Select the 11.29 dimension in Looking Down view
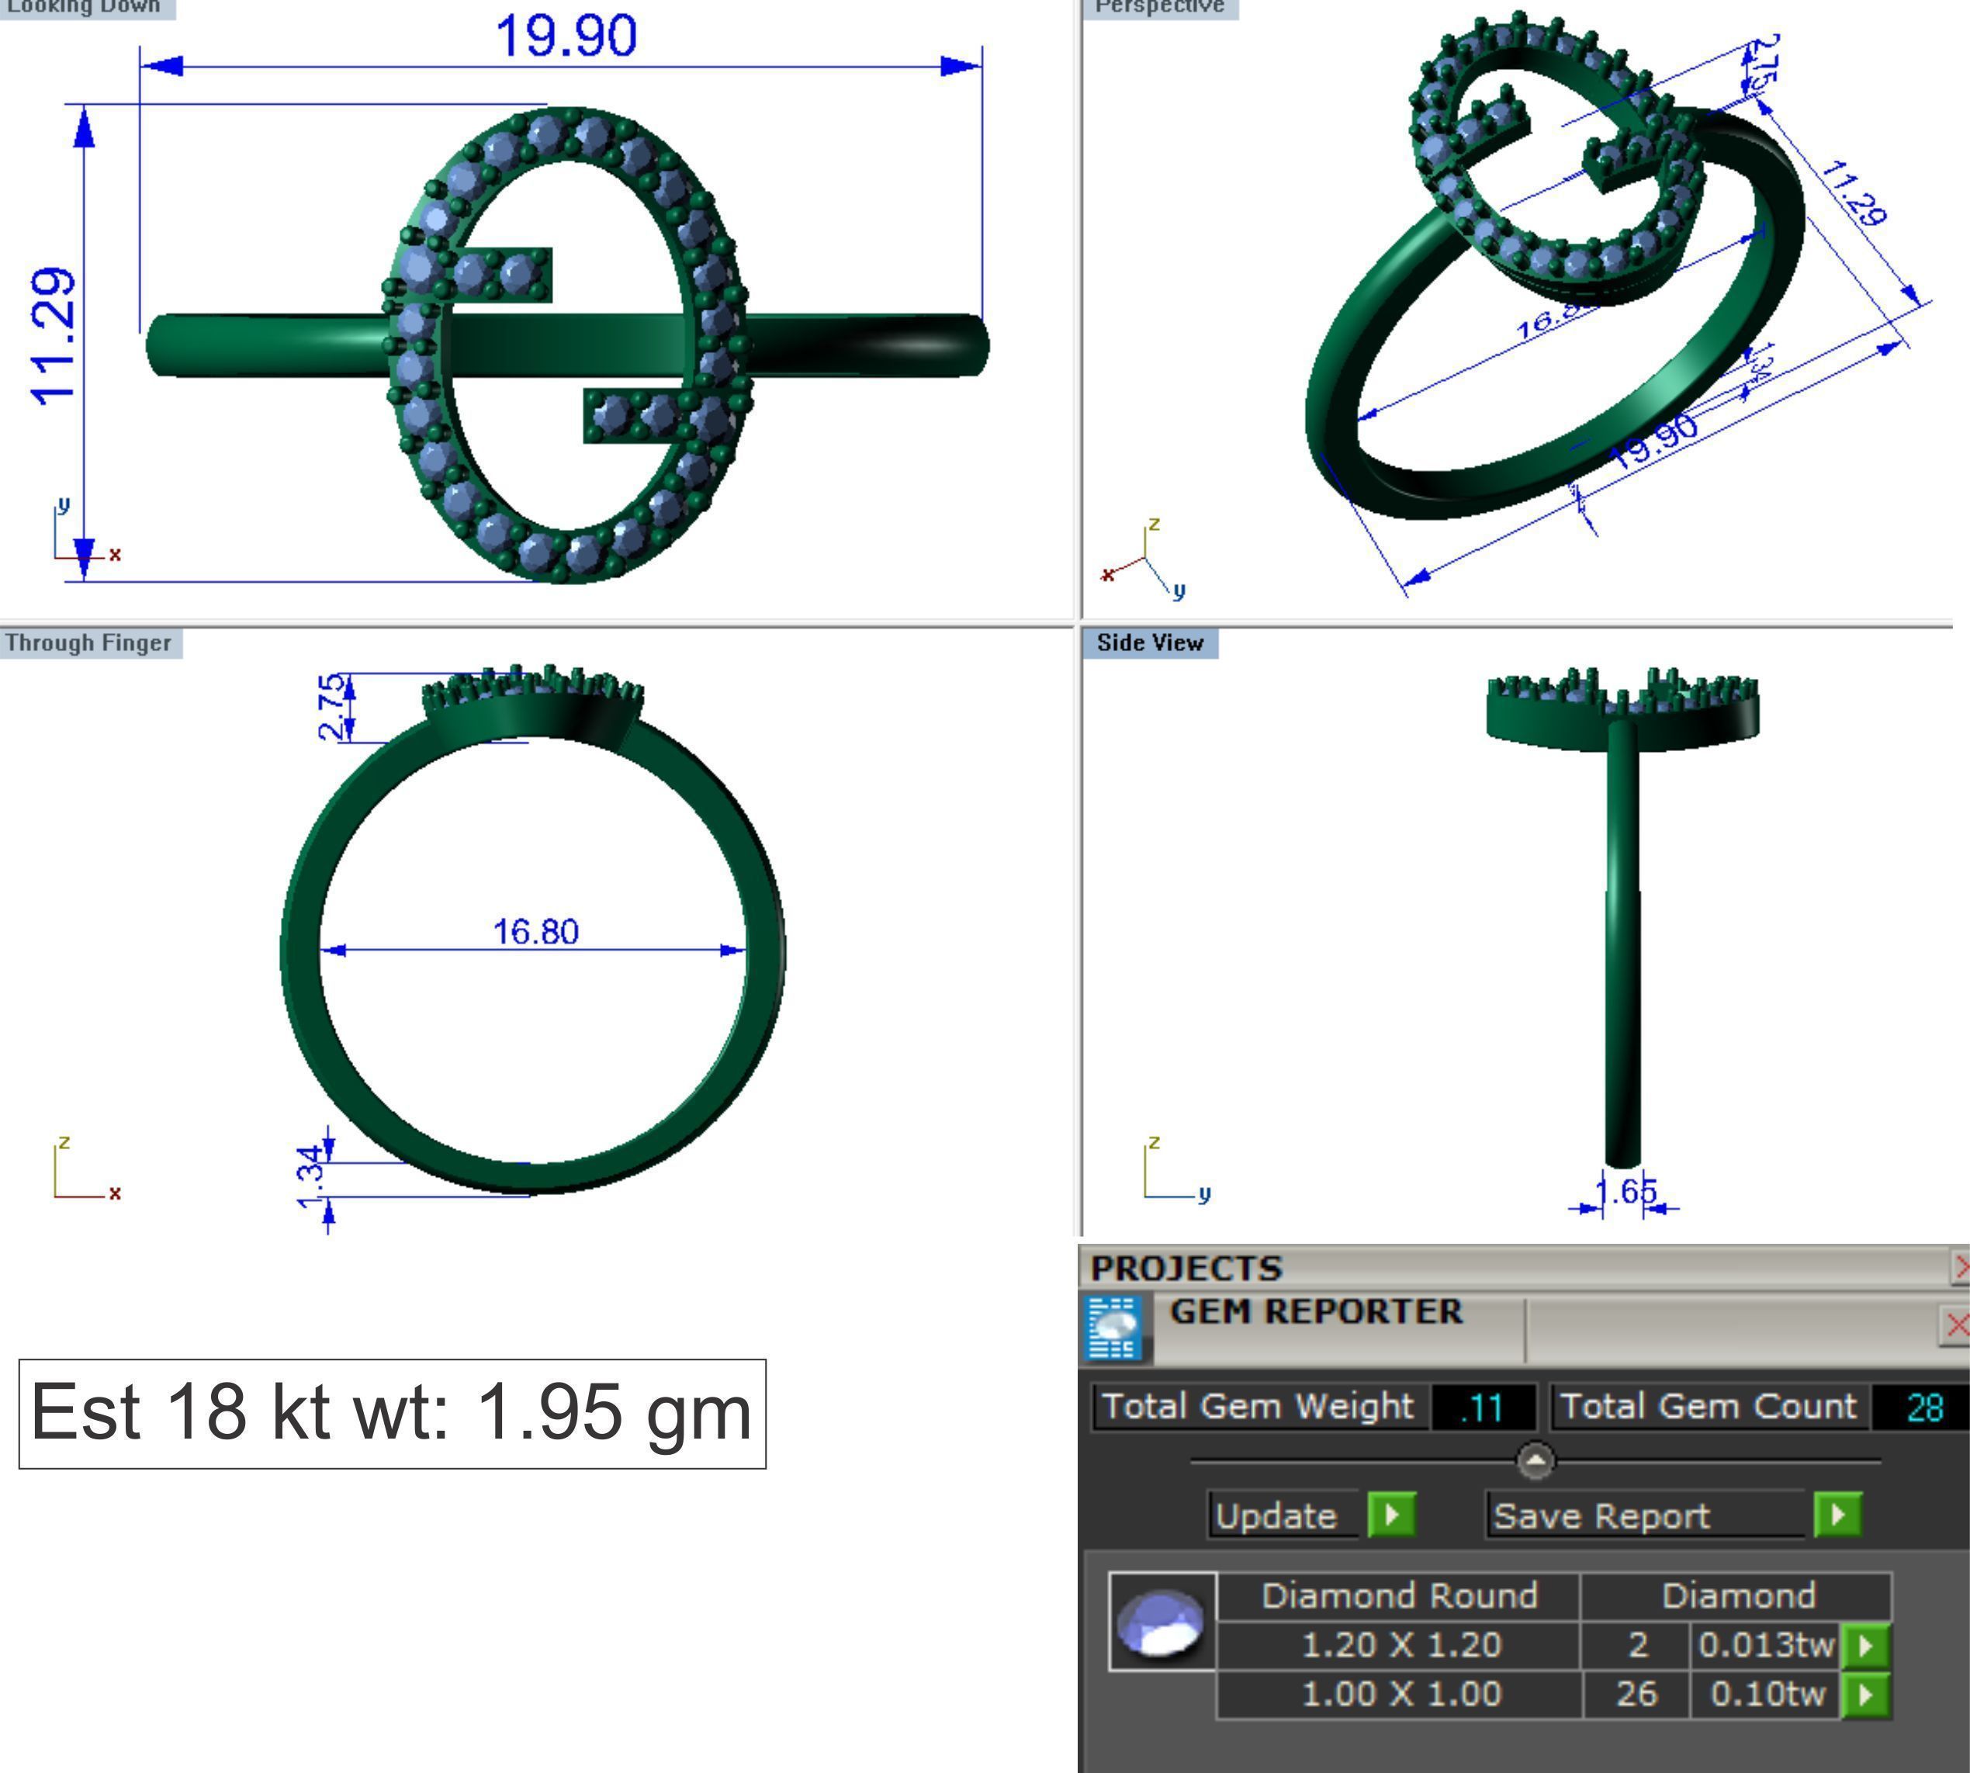Image resolution: width=1970 pixels, height=1773 pixels. pos(53,336)
